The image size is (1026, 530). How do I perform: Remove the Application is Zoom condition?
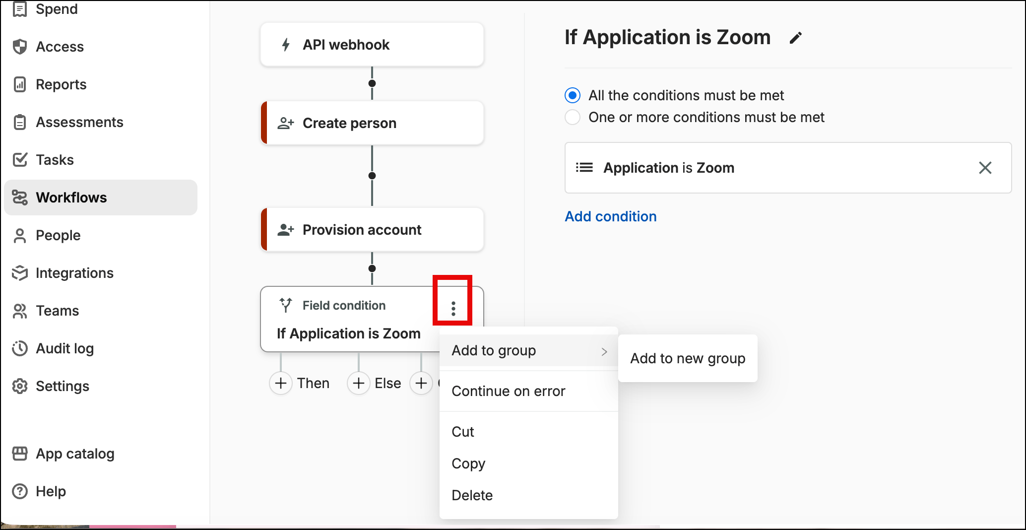[985, 168]
